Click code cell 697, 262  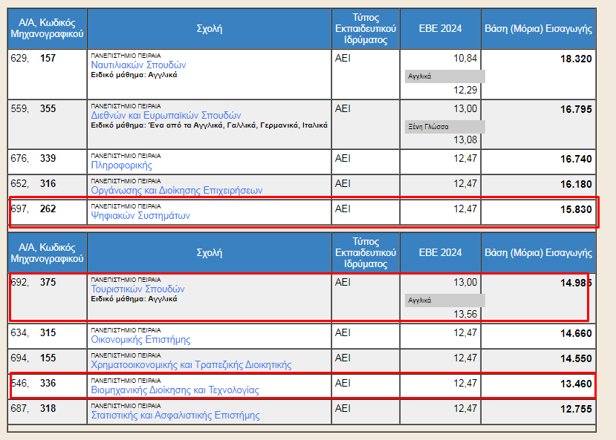(47, 212)
